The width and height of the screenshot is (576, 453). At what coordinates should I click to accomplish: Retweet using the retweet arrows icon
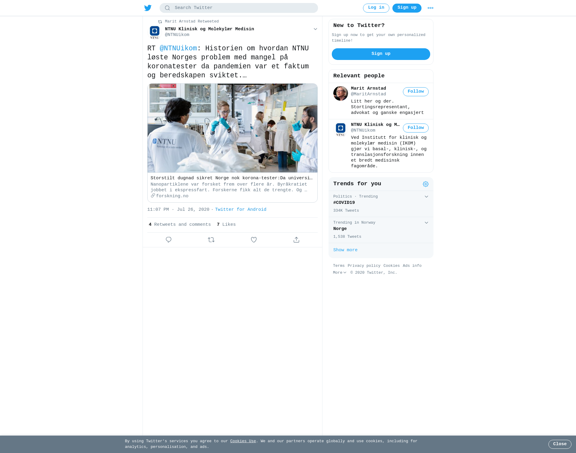point(211,240)
